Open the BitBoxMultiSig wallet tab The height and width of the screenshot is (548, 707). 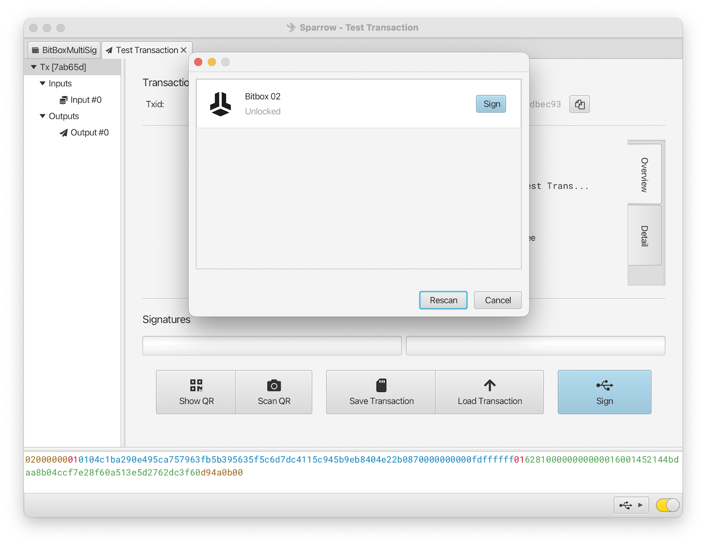pyautogui.click(x=64, y=50)
